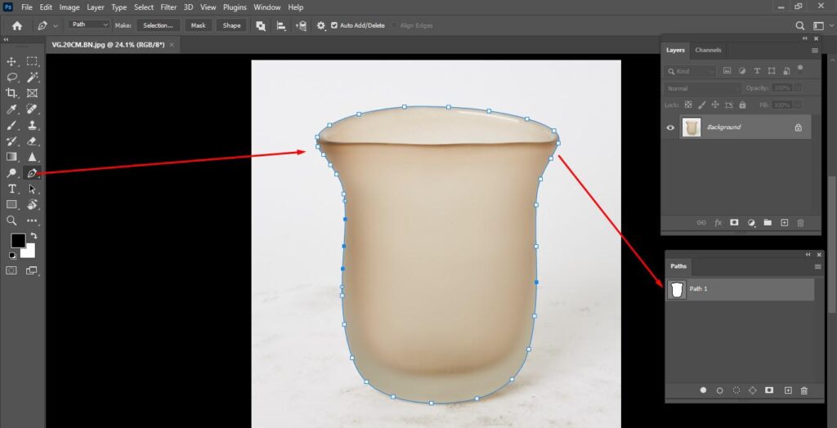Select the Sharpen tool
The width and height of the screenshot is (837, 428).
33,157
